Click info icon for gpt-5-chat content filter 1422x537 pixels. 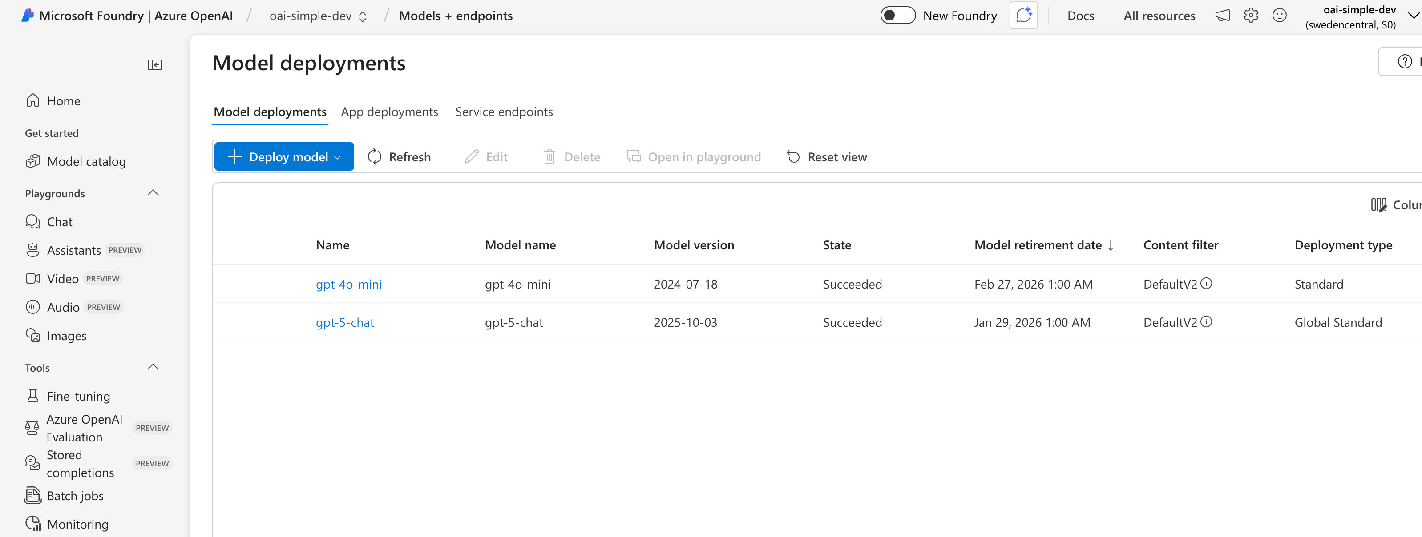[x=1206, y=321]
